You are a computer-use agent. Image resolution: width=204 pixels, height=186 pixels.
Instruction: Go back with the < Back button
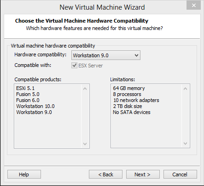(x=105, y=174)
